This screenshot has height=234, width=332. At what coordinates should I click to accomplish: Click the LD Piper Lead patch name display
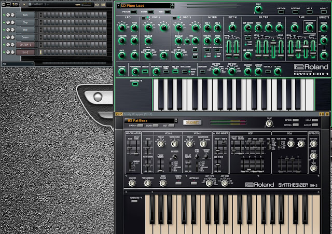(x=146, y=6)
